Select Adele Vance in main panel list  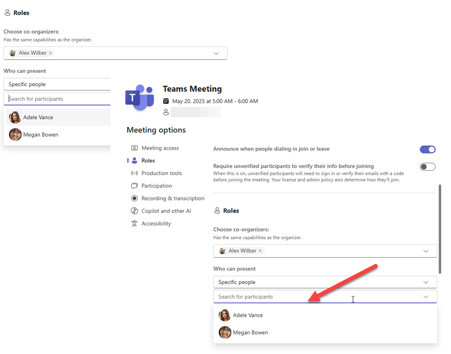pyautogui.click(x=325, y=315)
